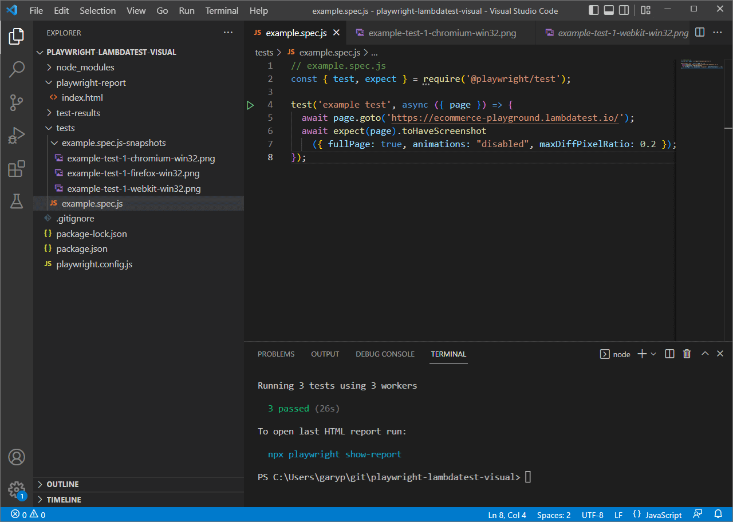Toggle the bottom panel layout button
This screenshot has width=733, height=522.
pyautogui.click(x=609, y=10)
